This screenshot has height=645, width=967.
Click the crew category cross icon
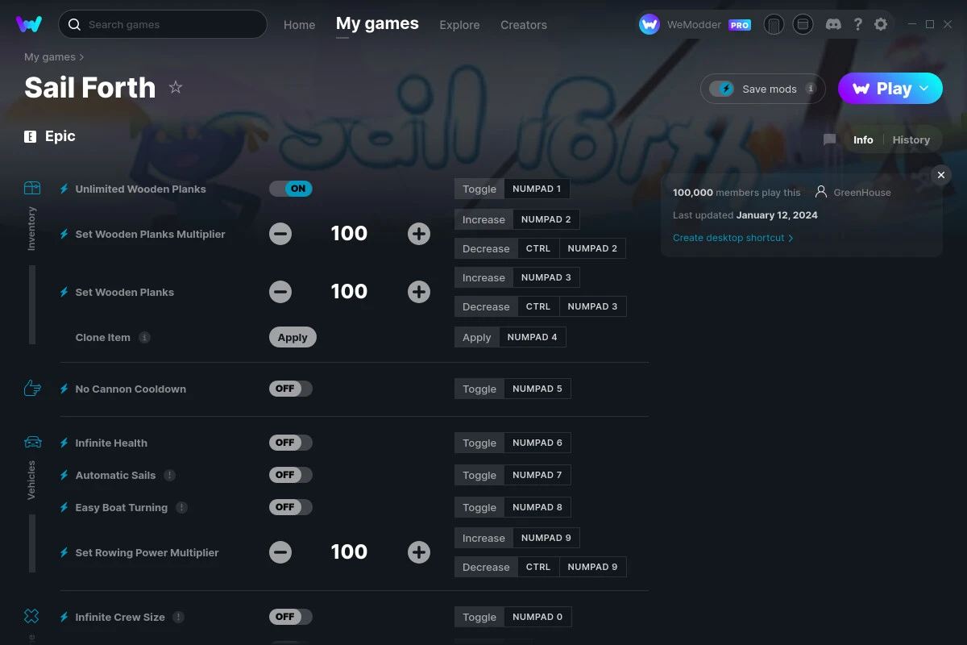(31, 616)
